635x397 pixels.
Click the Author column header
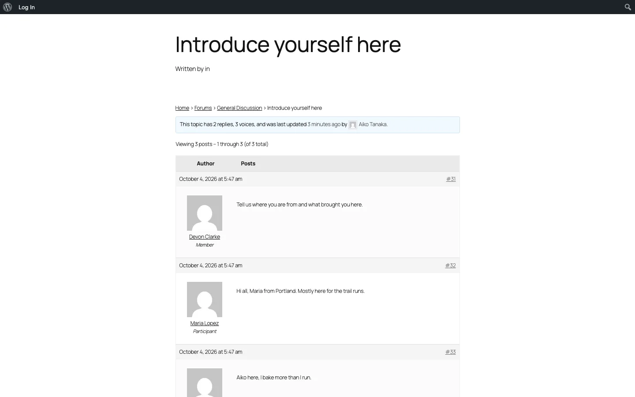205,164
